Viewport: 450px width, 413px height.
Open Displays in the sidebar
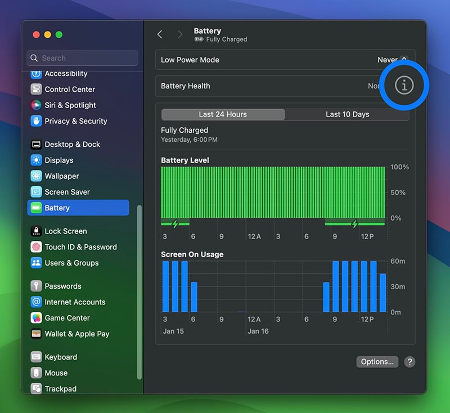(x=58, y=160)
